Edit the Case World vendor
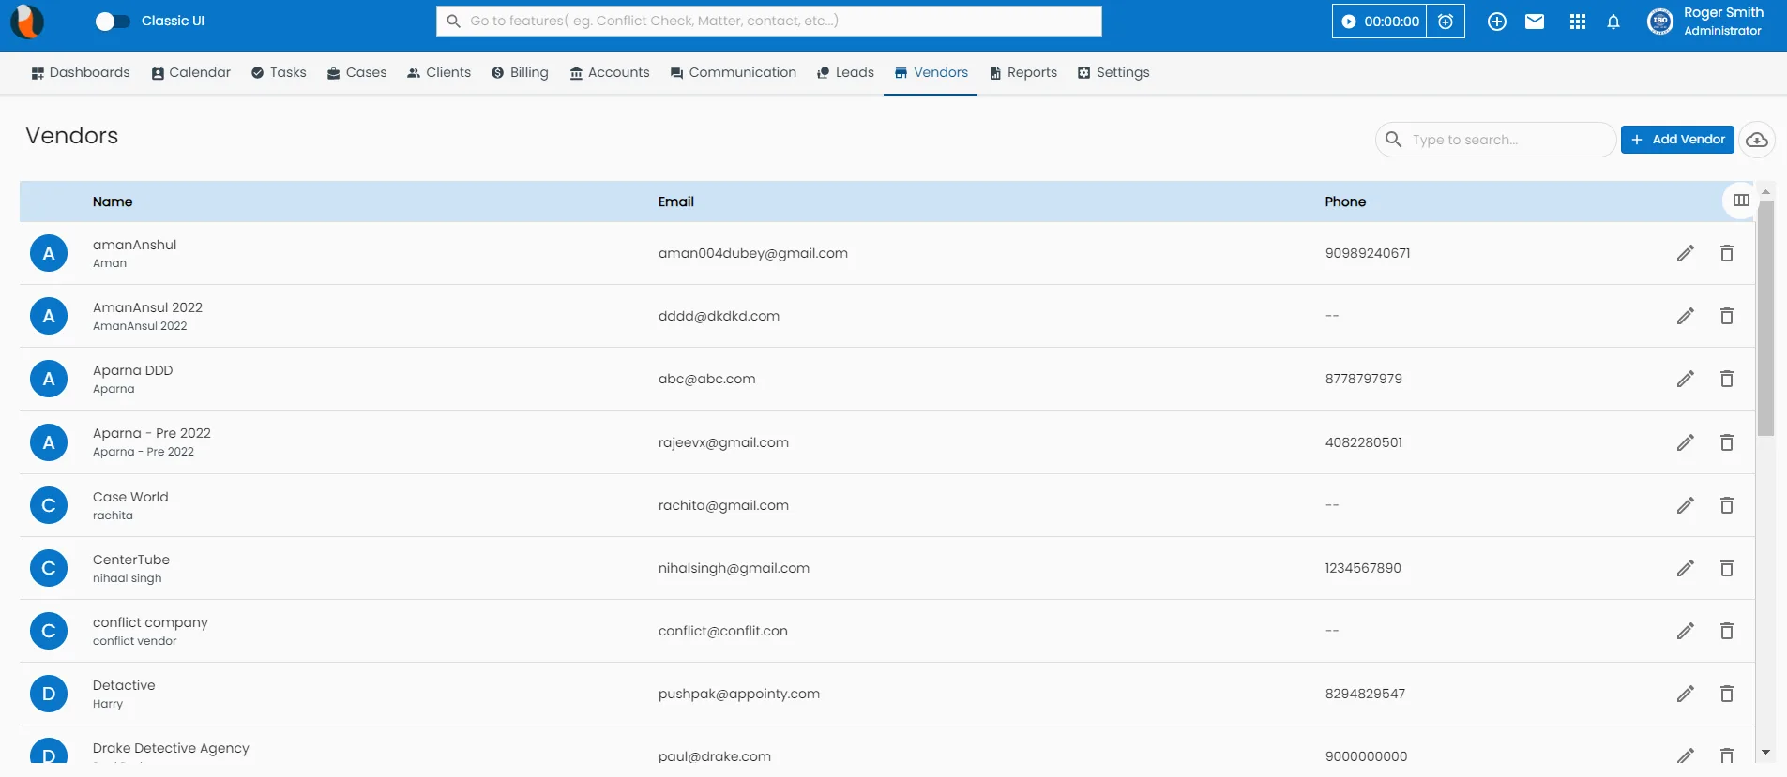 (1686, 505)
